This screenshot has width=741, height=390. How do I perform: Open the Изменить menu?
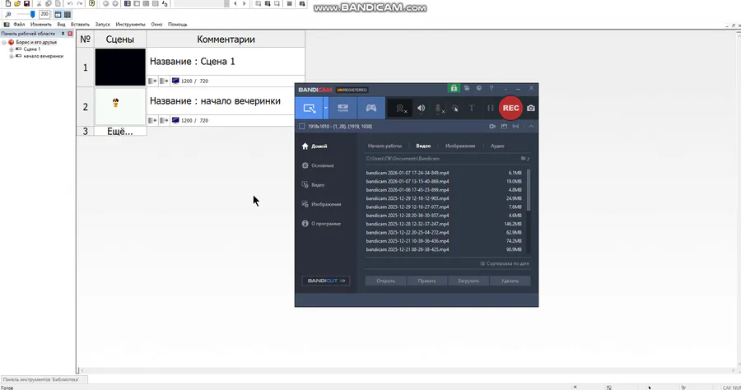40,24
